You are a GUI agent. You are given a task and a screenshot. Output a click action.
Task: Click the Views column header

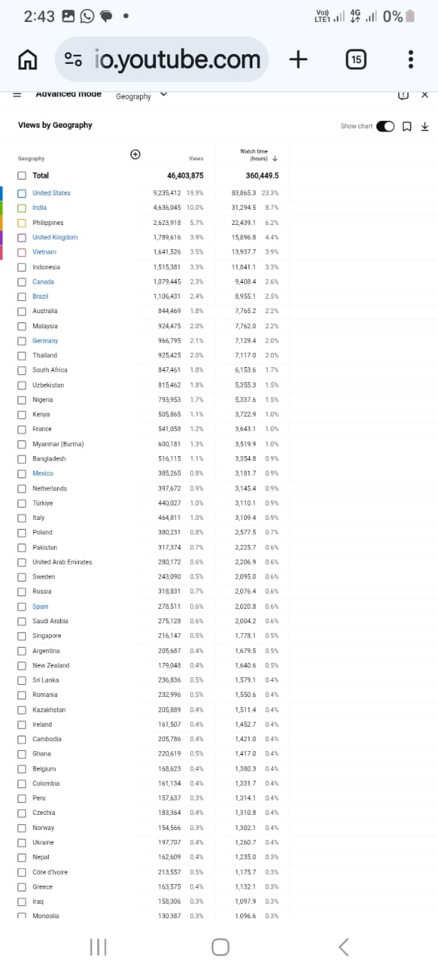(196, 159)
